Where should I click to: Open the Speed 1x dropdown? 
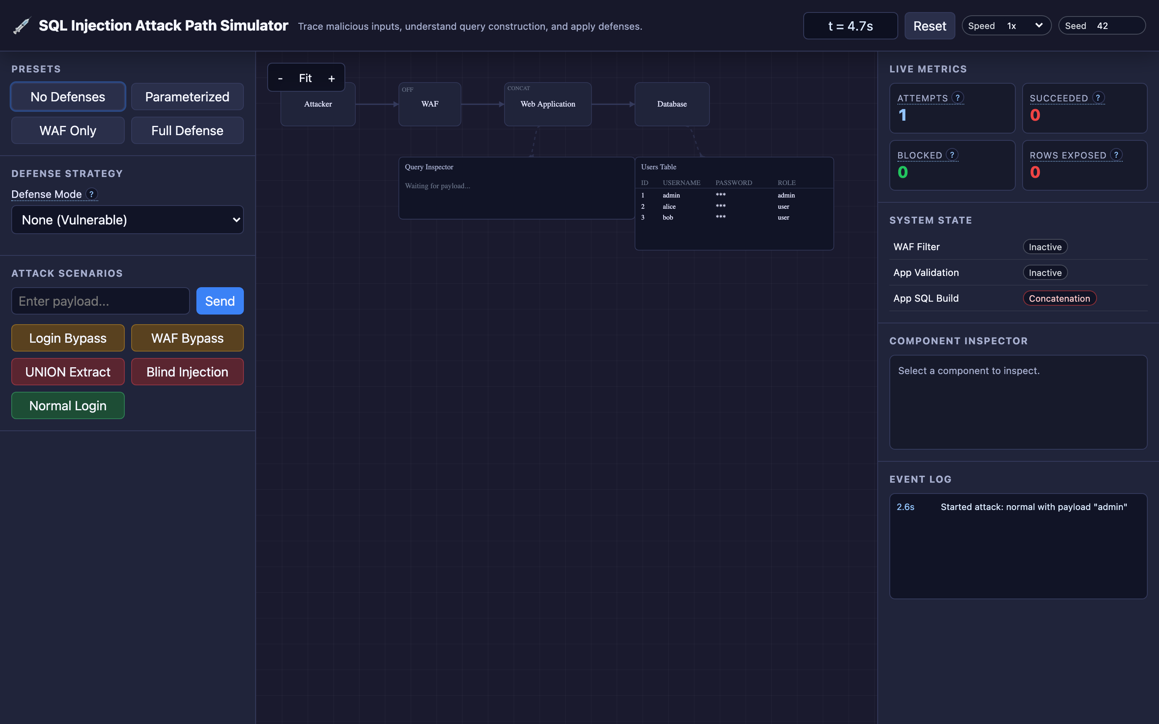1025,26
